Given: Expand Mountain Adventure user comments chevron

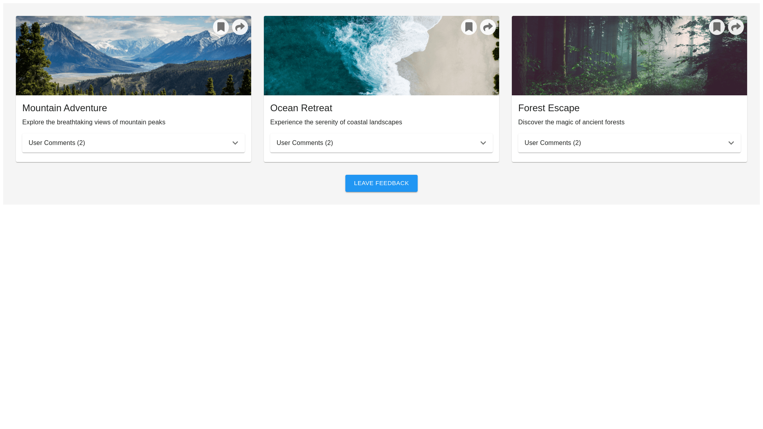Looking at the screenshot, I should pos(235,143).
